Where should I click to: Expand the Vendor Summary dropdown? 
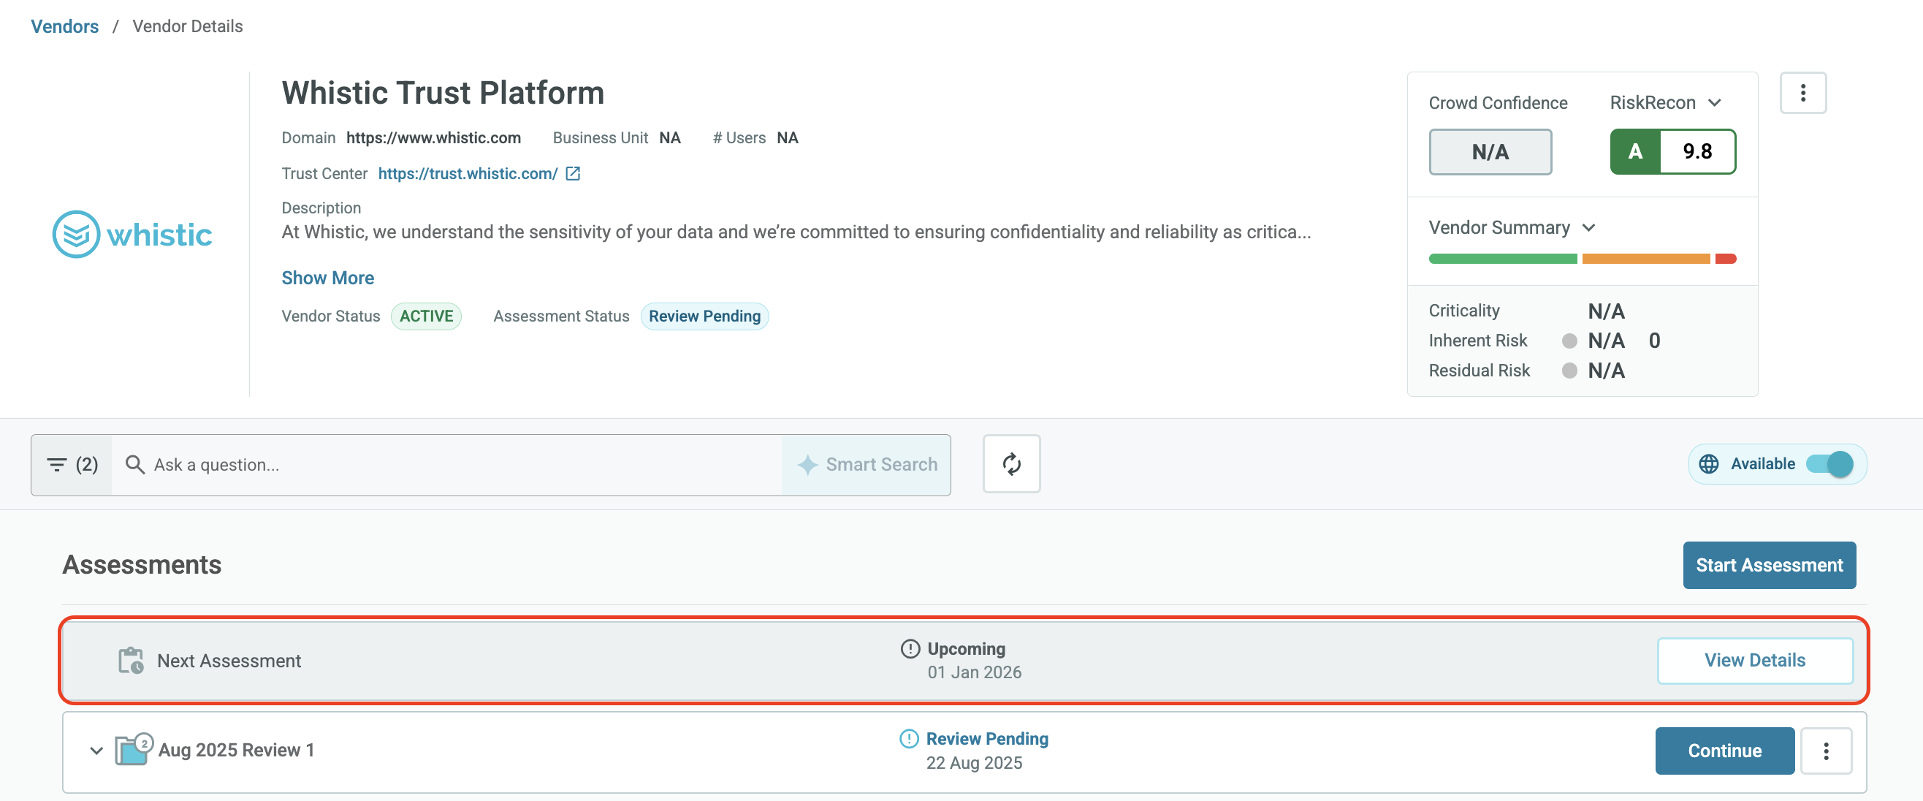(x=1512, y=227)
